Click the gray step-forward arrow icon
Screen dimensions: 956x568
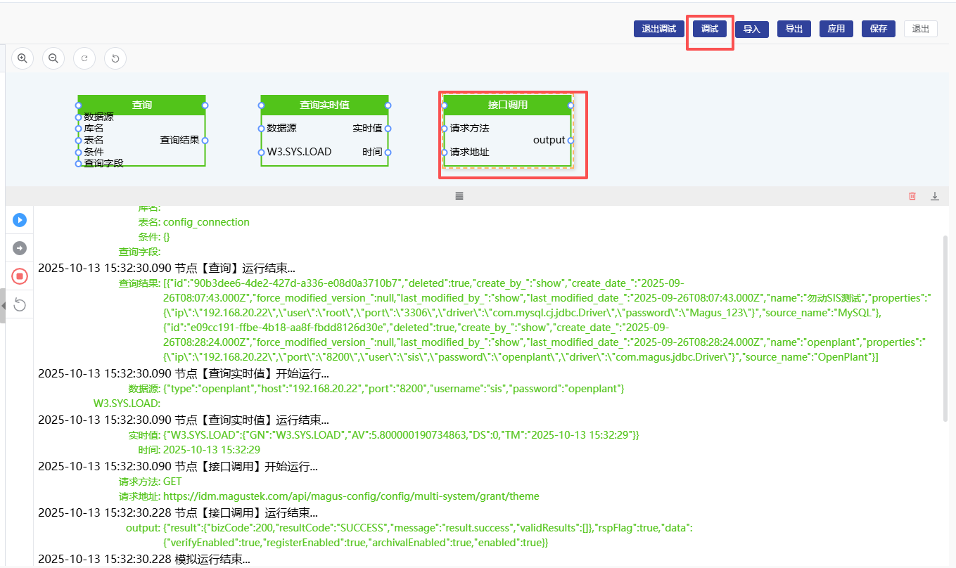click(20, 248)
